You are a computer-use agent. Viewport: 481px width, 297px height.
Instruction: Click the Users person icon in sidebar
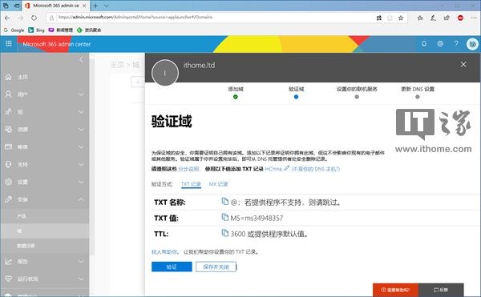click(9, 94)
